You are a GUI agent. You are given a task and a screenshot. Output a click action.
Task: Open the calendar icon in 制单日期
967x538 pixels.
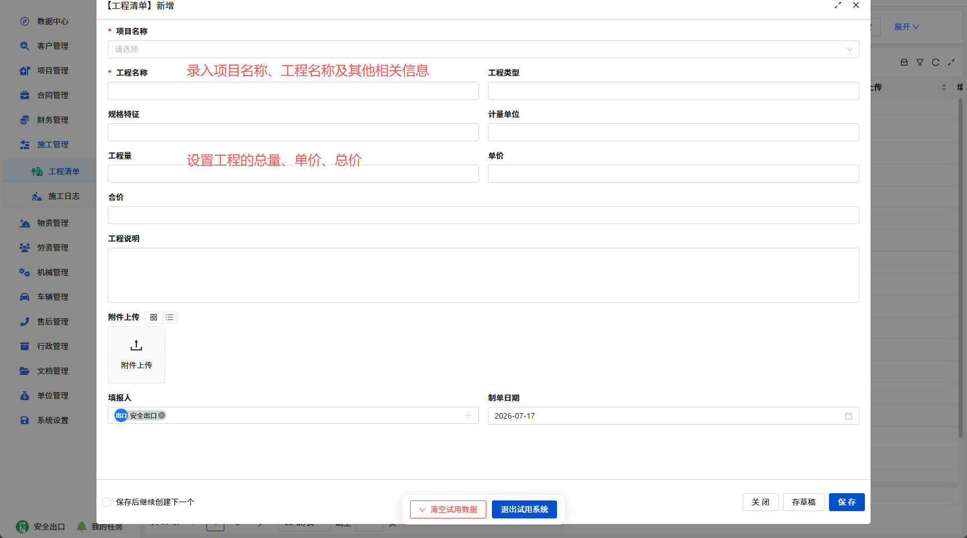pos(849,416)
